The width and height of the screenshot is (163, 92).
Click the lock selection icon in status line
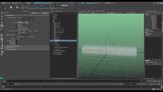pyautogui.click(x=51, y=3)
